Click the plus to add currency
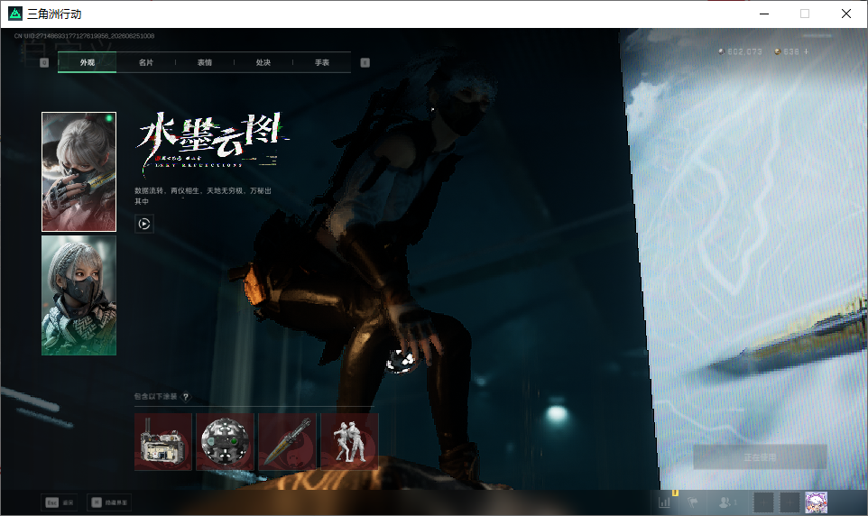Viewport: 868px width, 516px height. click(806, 51)
